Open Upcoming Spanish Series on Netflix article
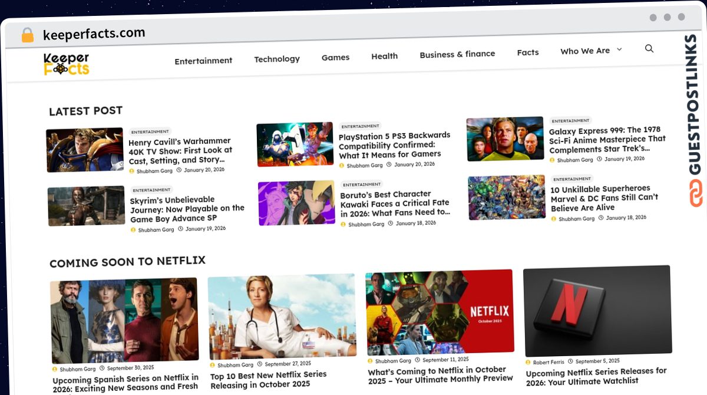Image resolution: width=707 pixels, height=395 pixels. [125, 383]
